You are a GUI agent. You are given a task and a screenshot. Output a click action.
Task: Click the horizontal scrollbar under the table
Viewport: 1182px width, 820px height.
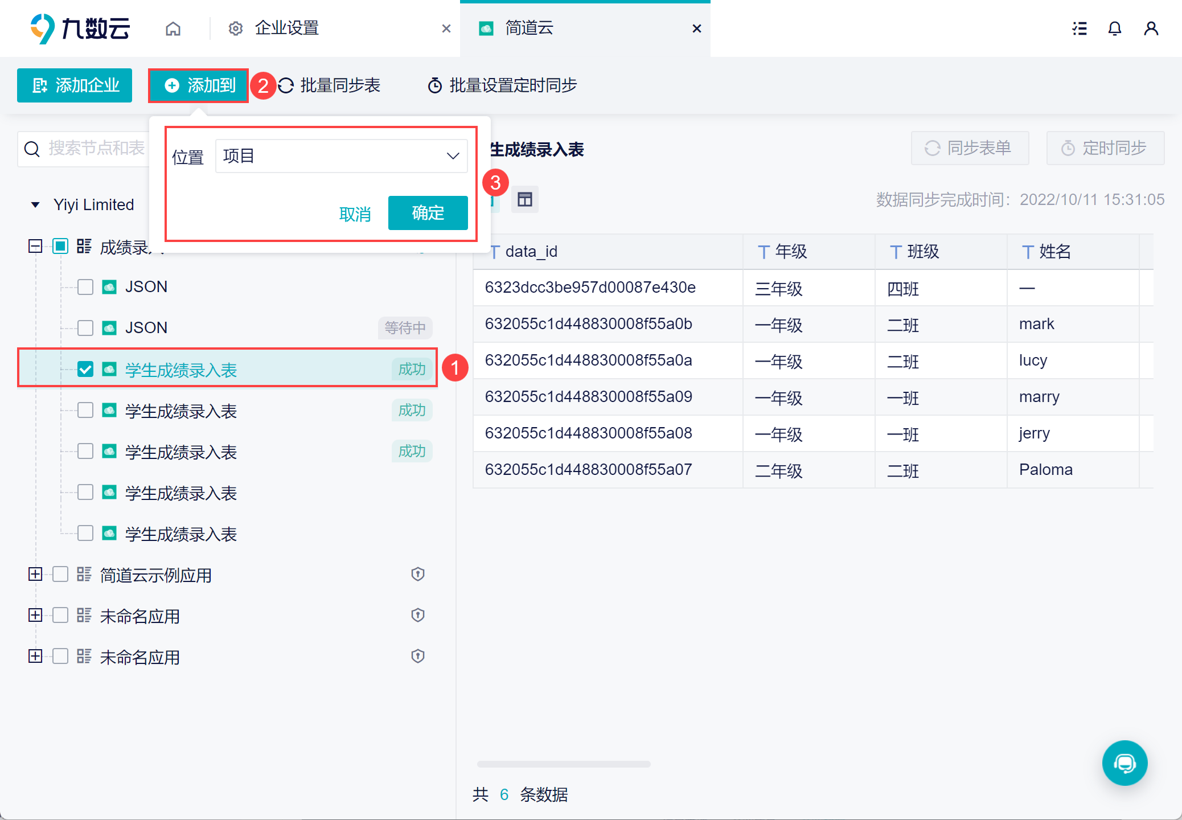coord(564,764)
